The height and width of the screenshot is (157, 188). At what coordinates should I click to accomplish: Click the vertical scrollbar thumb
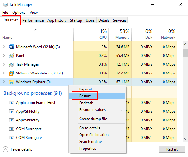(185, 53)
